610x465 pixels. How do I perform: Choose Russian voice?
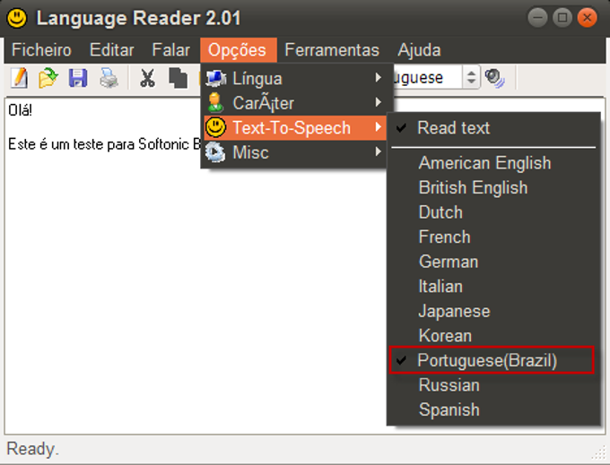pos(493,385)
